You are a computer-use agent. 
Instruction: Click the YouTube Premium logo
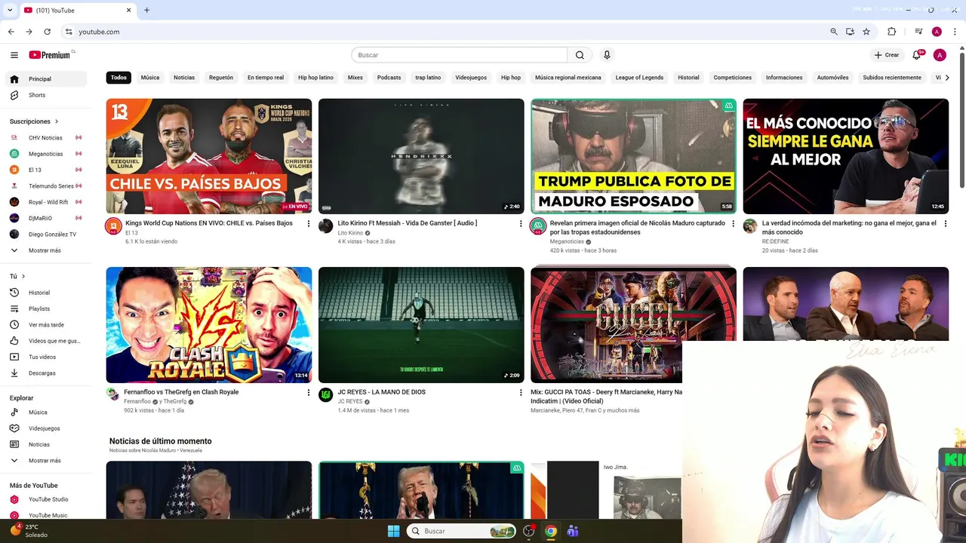50,55
